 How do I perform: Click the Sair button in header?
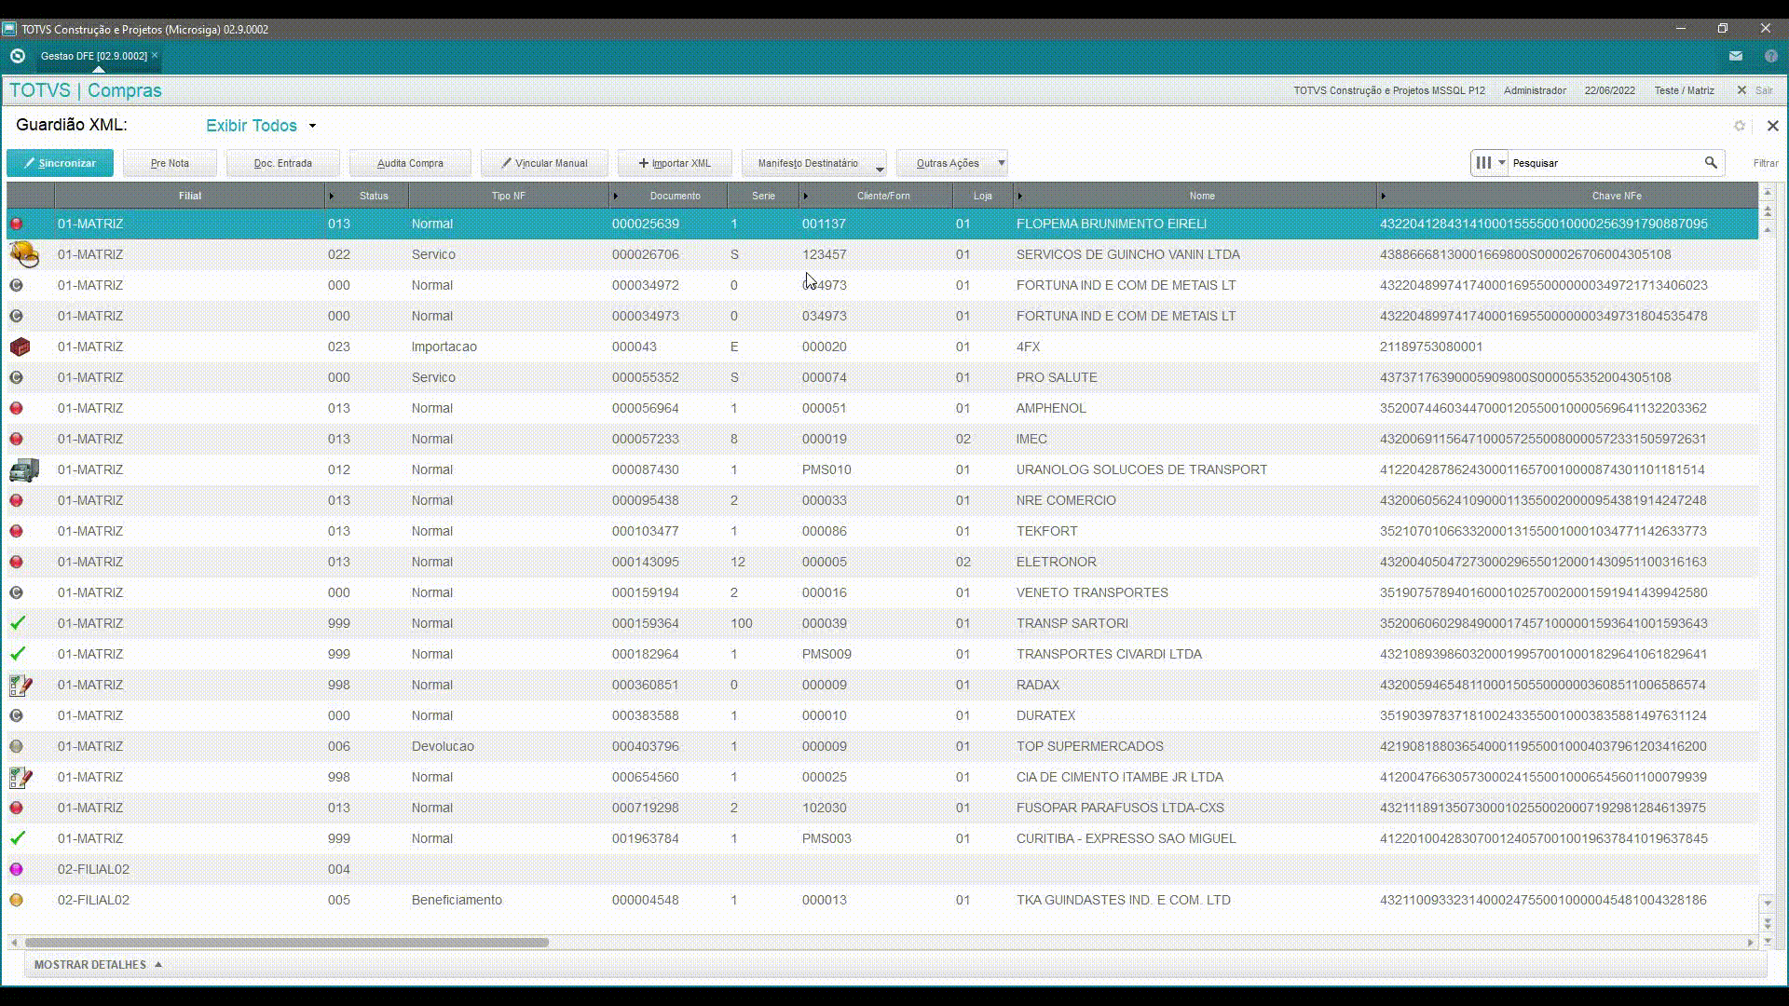(1755, 90)
